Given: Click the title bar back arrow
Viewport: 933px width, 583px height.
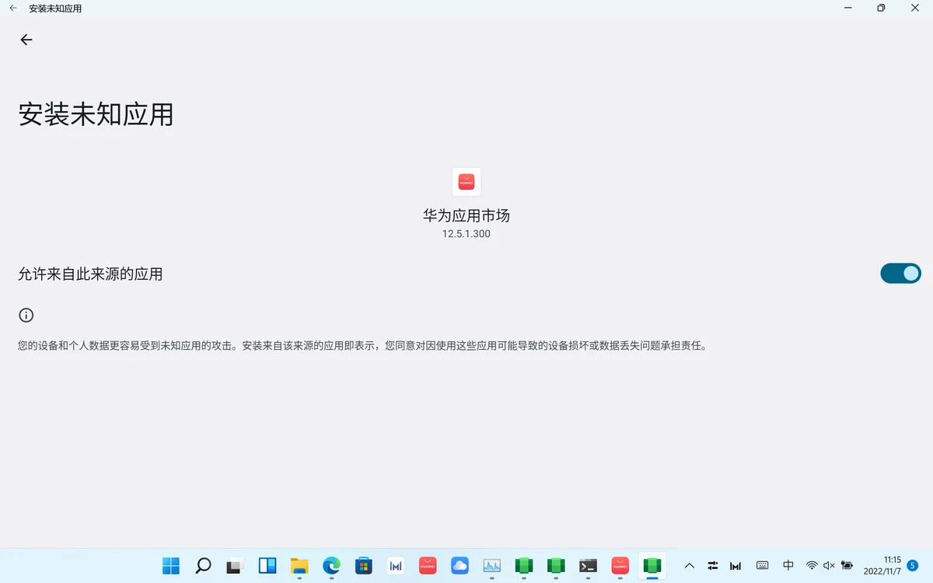Looking at the screenshot, I should [13, 9].
